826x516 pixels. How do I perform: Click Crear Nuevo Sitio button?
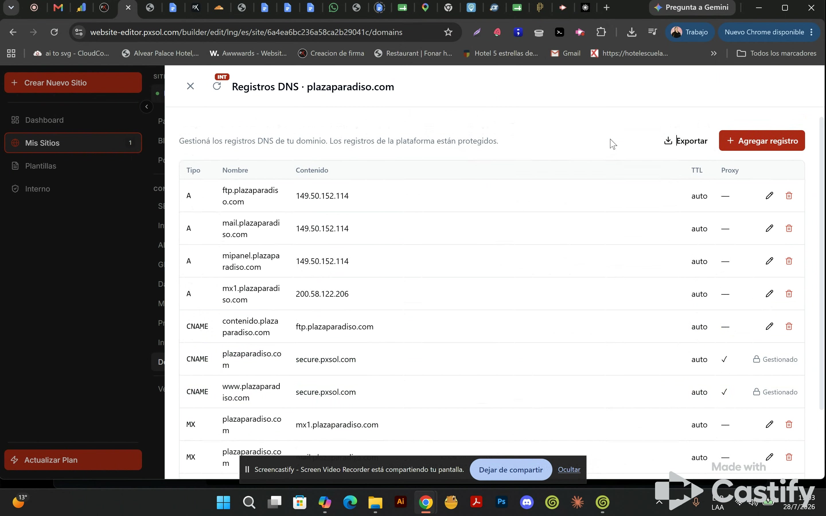tap(73, 83)
